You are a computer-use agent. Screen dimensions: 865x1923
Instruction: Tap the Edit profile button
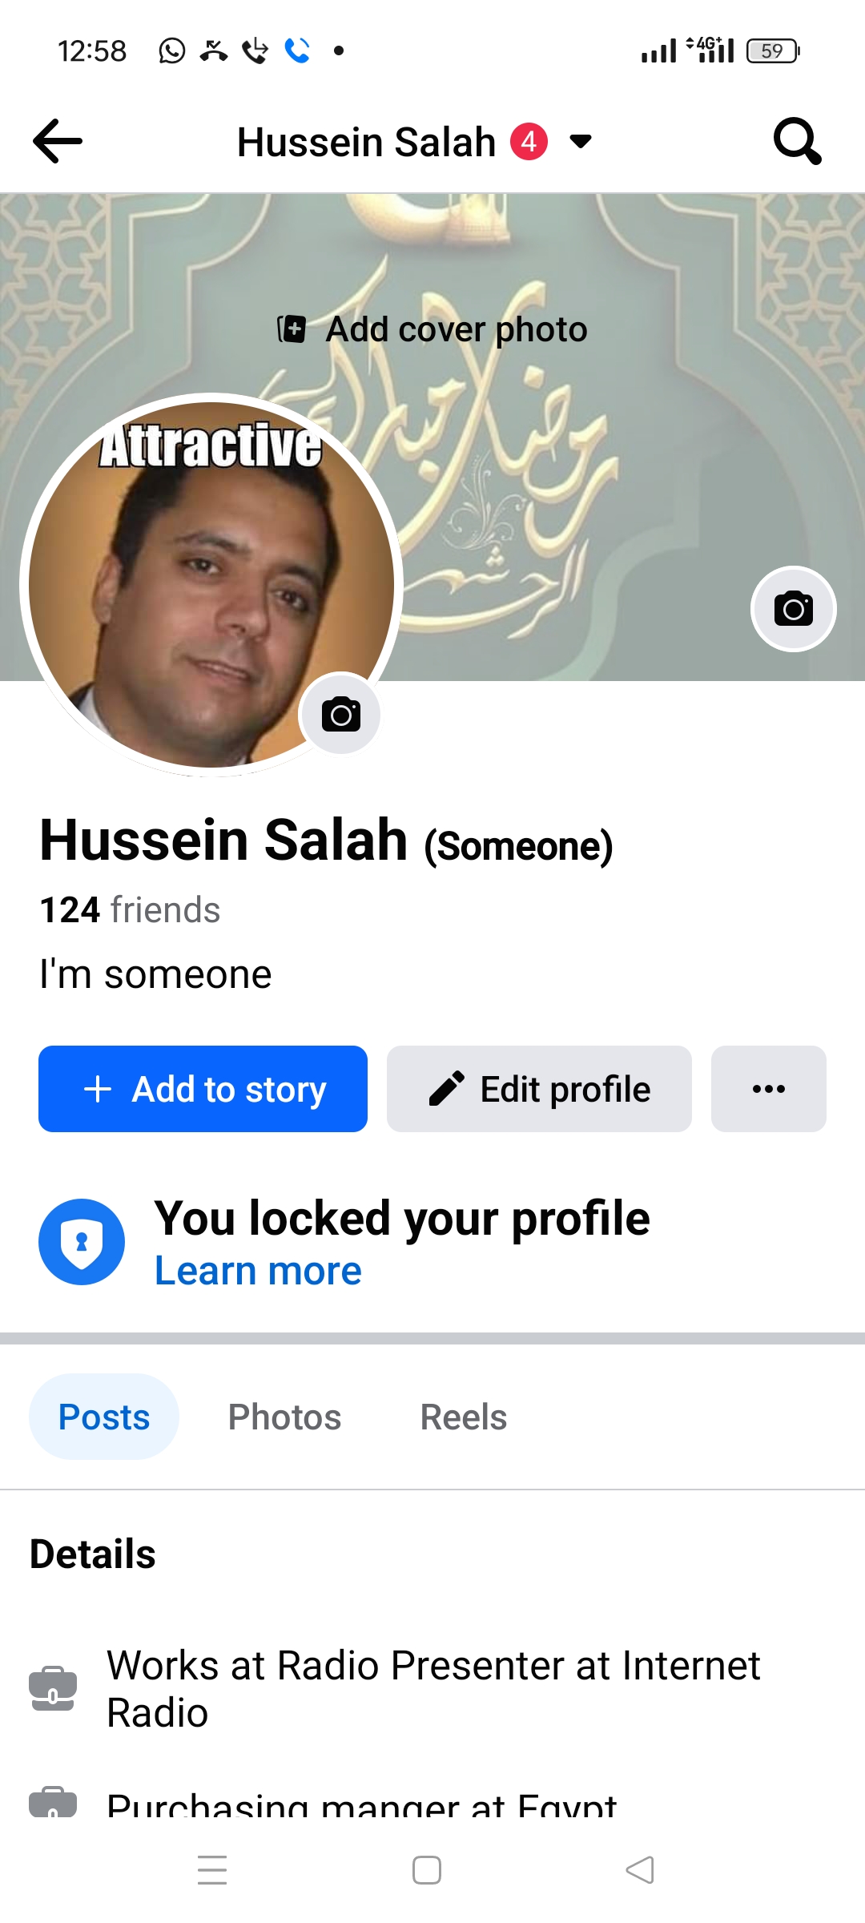coord(539,1089)
